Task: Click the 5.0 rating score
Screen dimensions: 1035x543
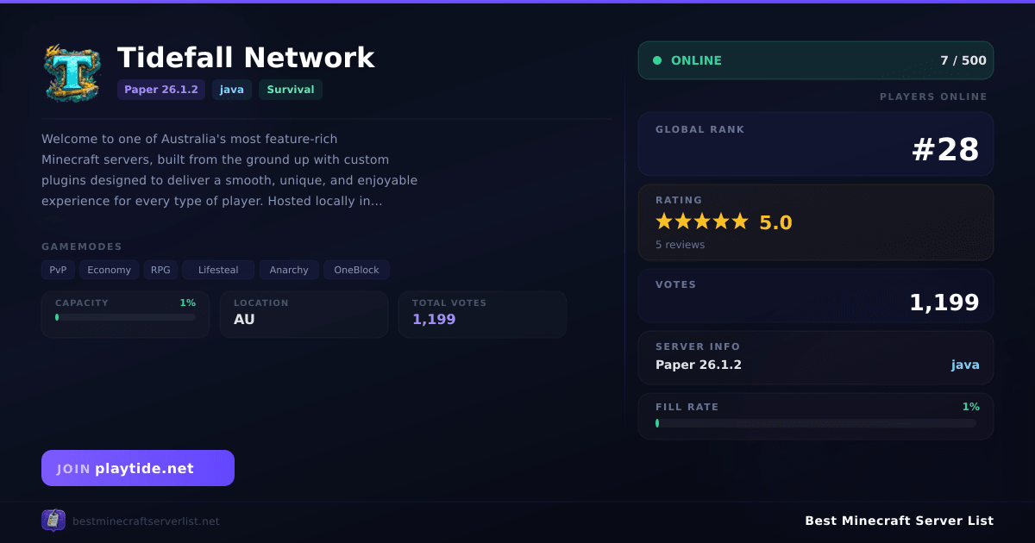Action: tap(775, 222)
